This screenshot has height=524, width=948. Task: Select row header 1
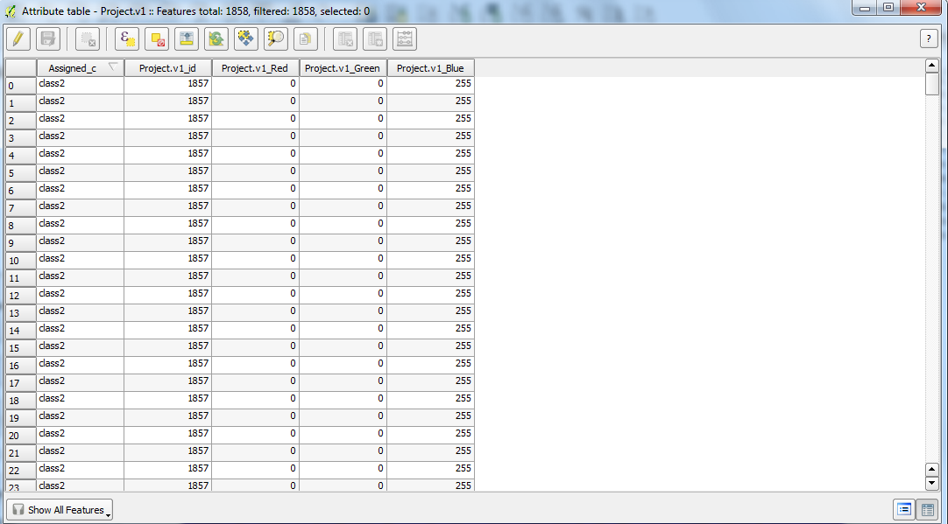[21, 103]
